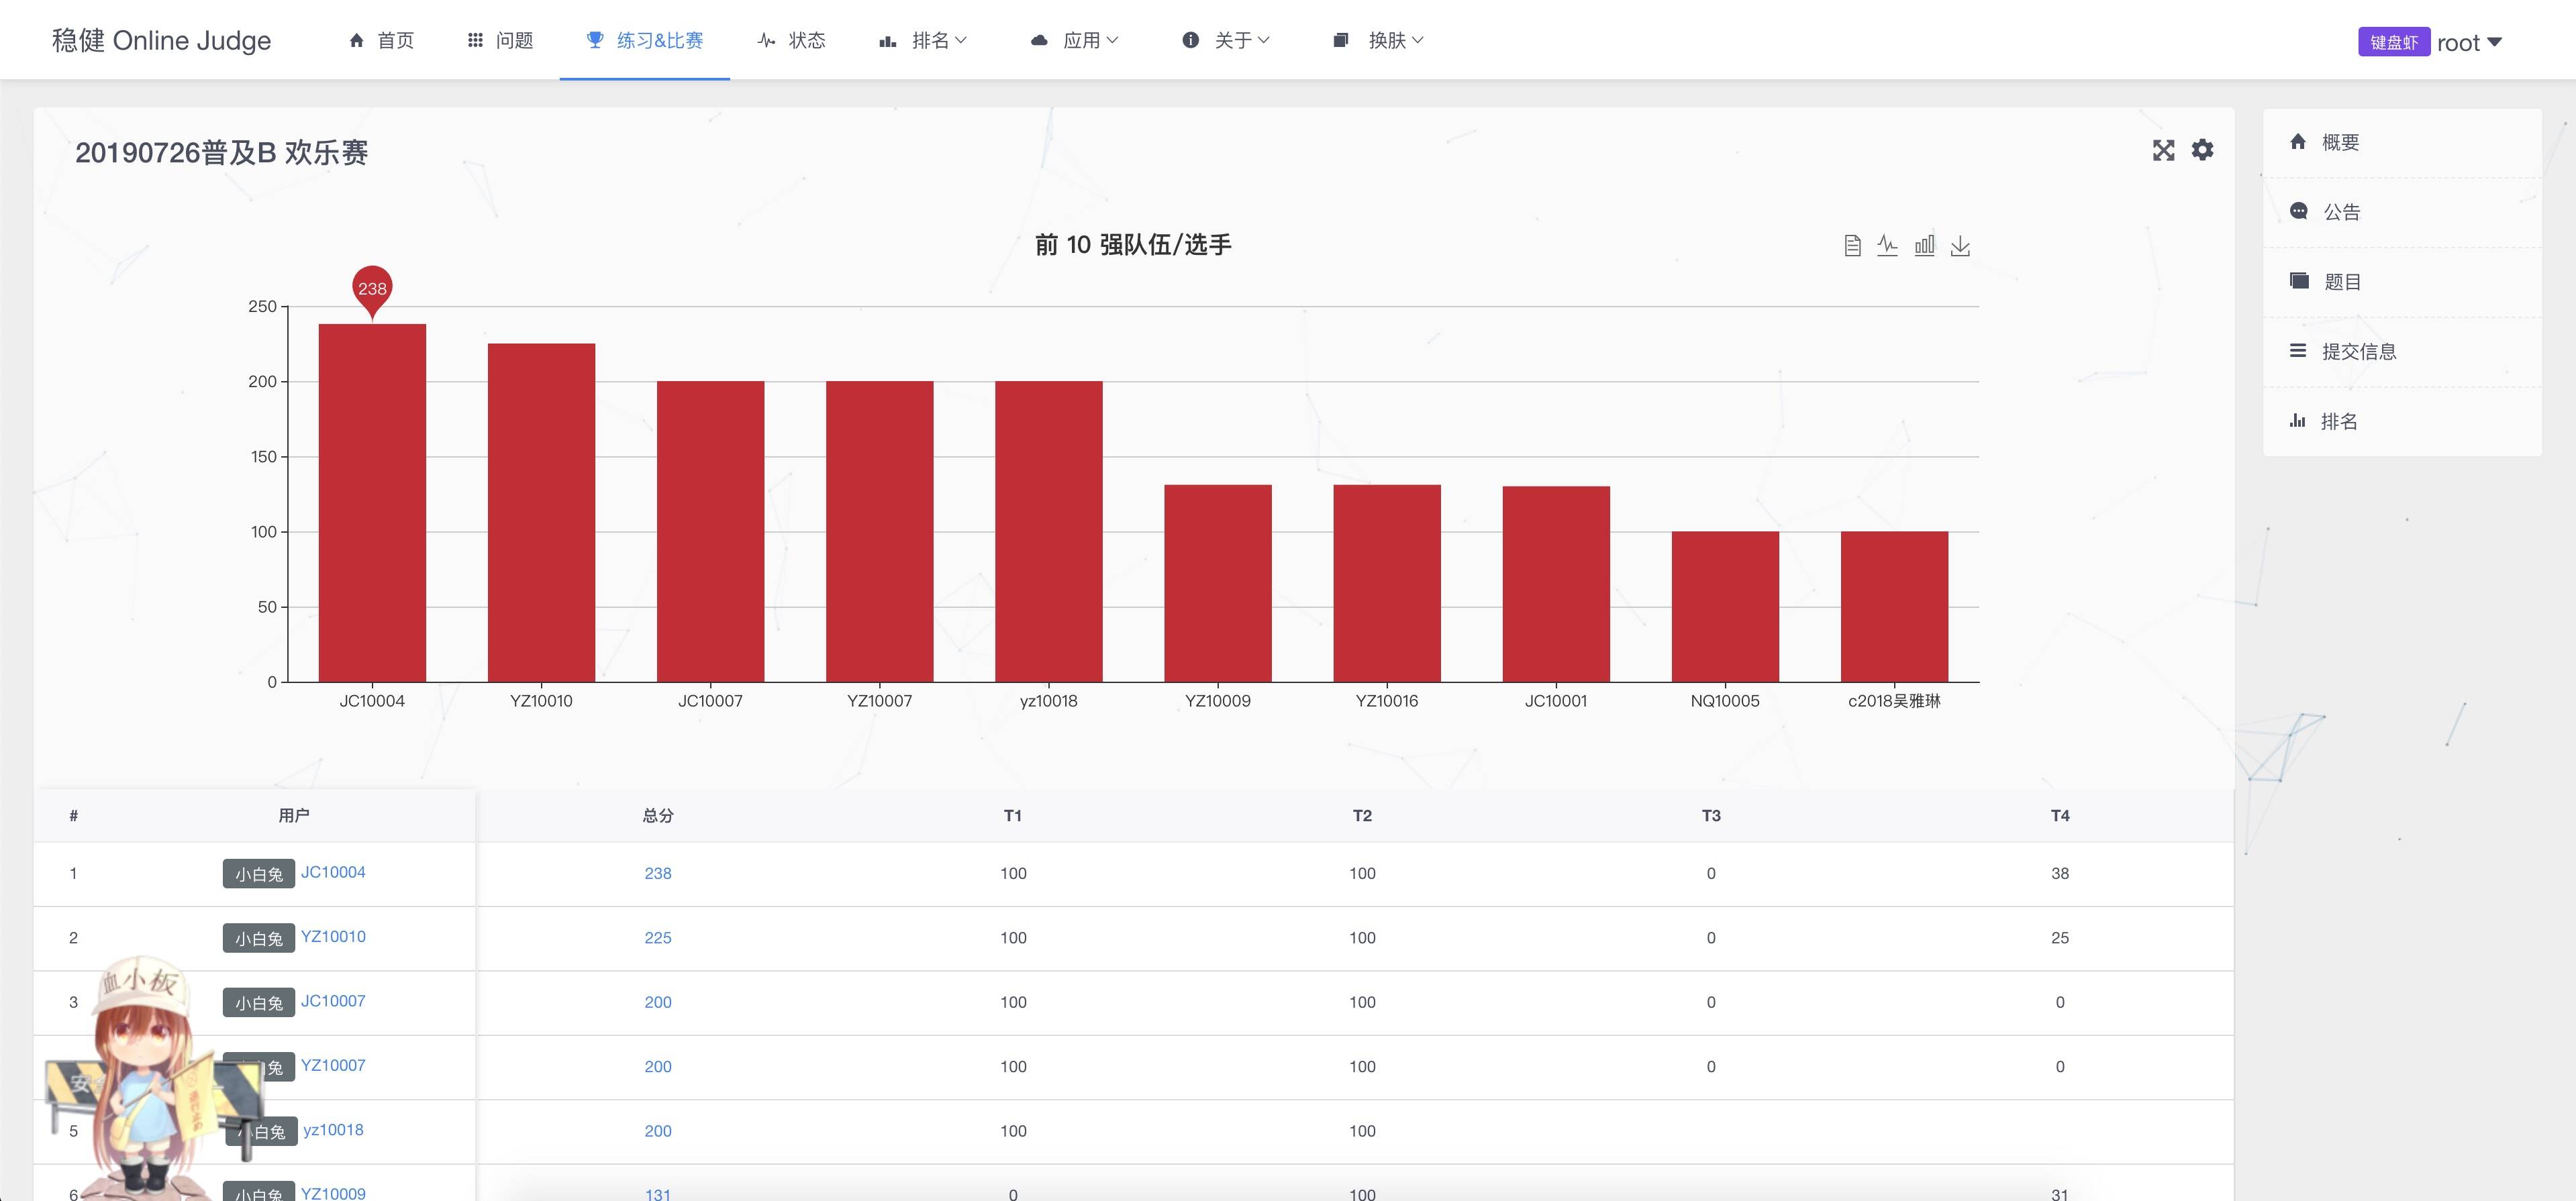2576x1201 pixels.
Task: Click the fullscreen expand icon
Action: click(2163, 151)
